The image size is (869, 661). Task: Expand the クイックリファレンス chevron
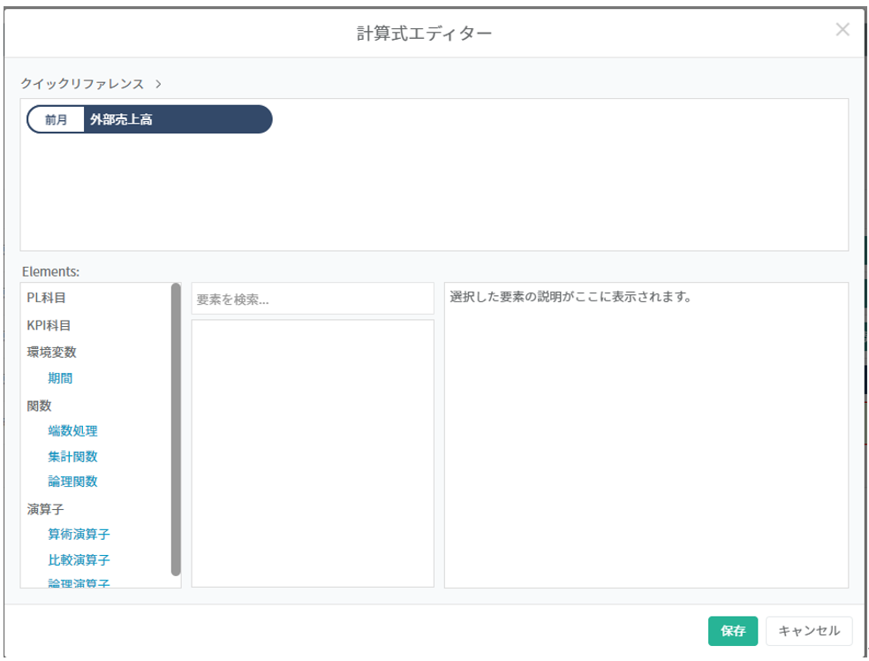click(158, 84)
